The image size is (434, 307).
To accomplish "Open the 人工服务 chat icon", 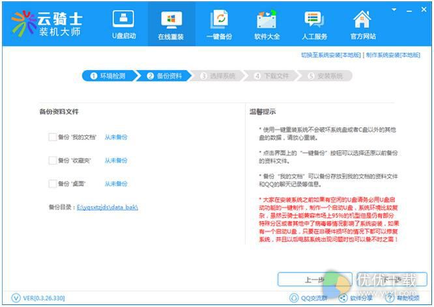I will pos(315,20).
